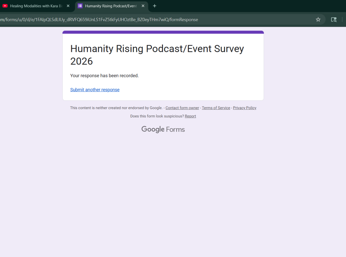346x257 pixels.
Task: Click the Google Forms logo
Action: click(163, 130)
